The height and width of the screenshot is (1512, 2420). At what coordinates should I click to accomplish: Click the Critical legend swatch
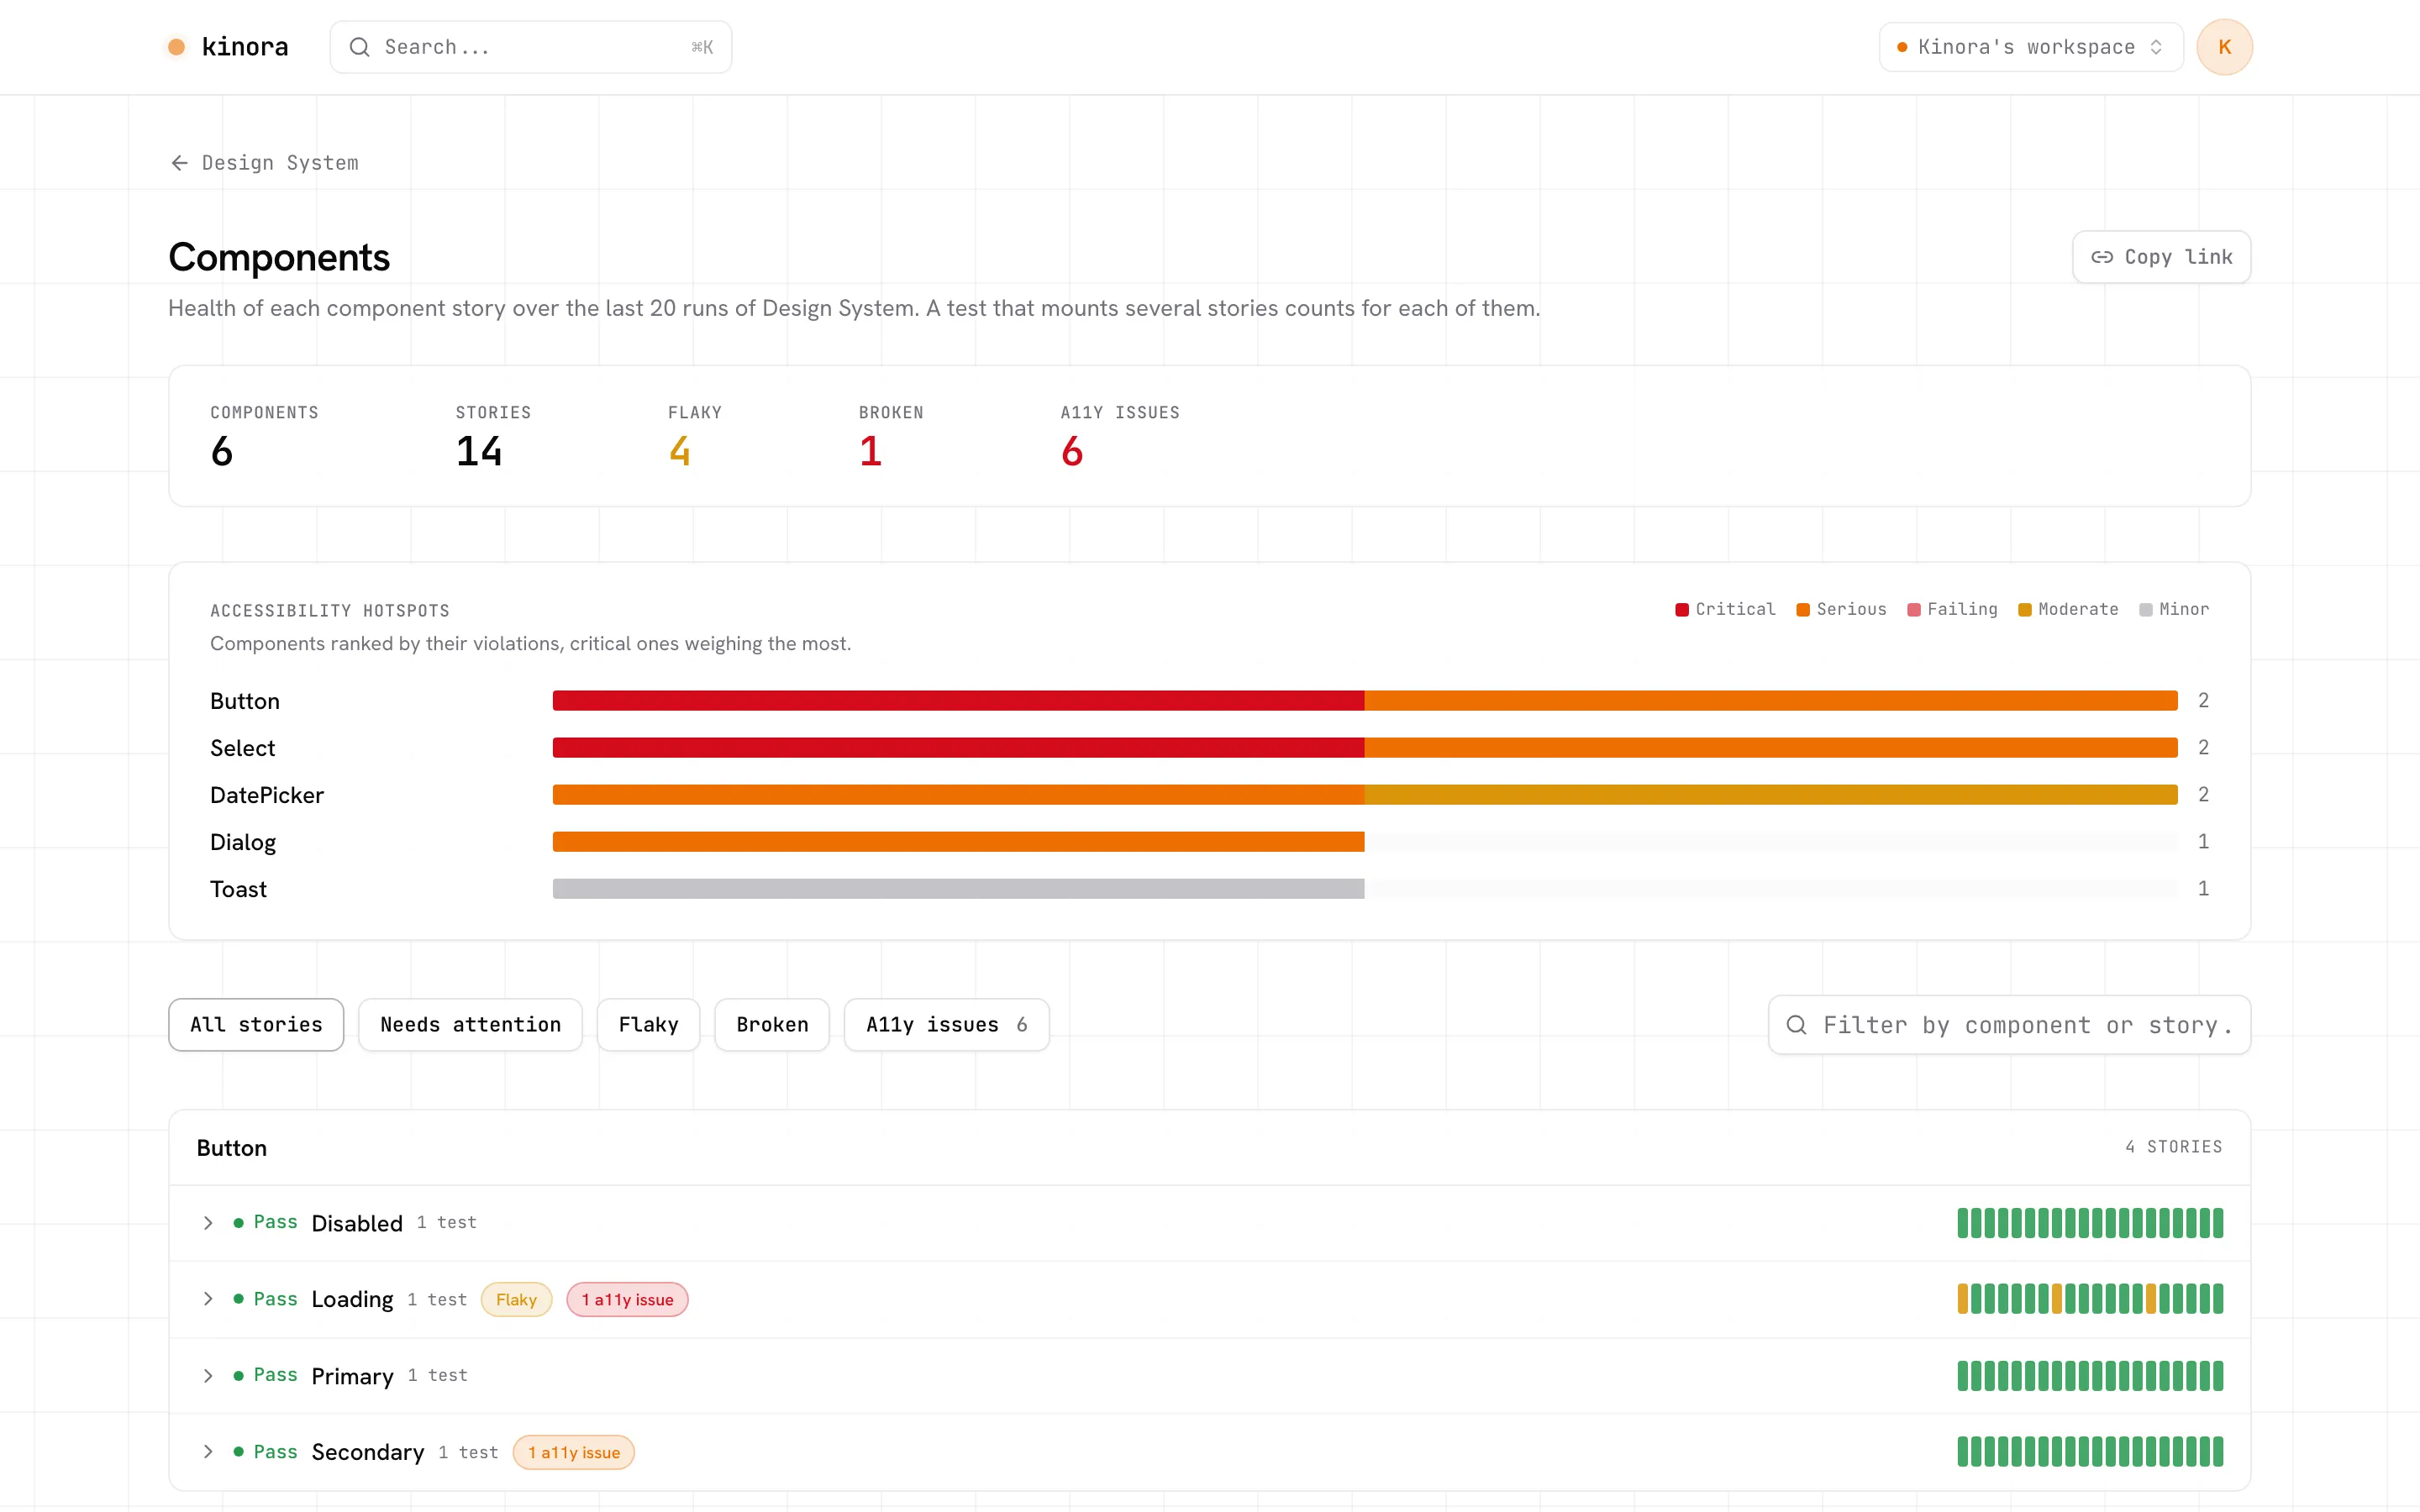(x=1682, y=610)
